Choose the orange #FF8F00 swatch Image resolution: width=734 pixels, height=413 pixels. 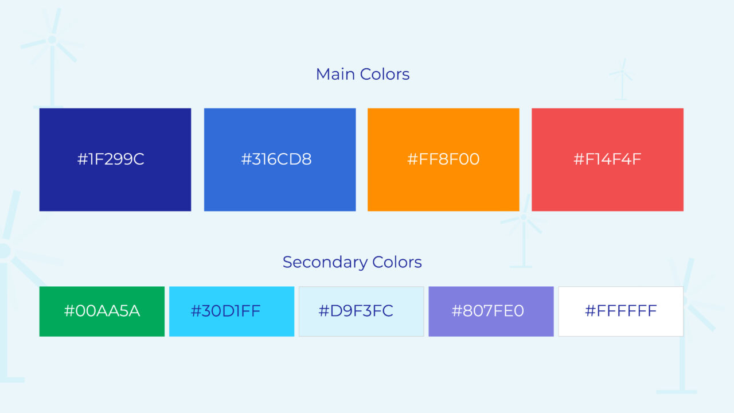tap(443, 159)
